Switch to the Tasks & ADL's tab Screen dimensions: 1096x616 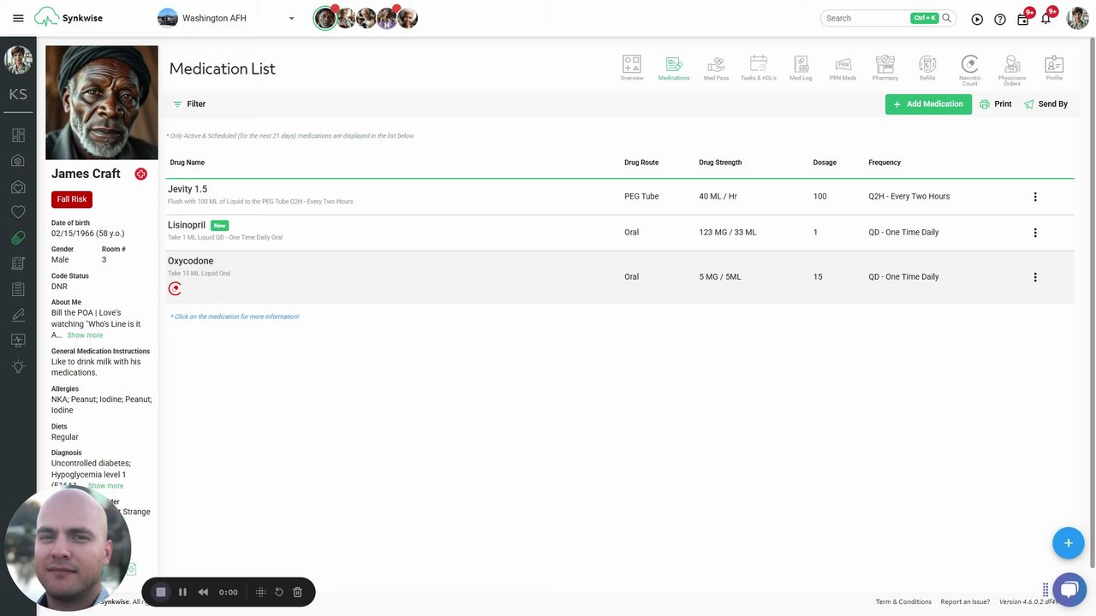tap(759, 68)
